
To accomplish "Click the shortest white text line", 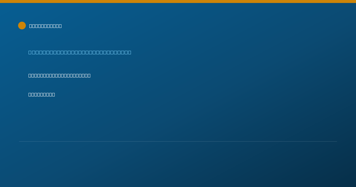I will pyautogui.click(x=42, y=94).
